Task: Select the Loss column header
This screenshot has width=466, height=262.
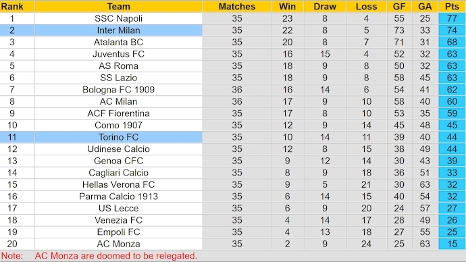Action: pyautogui.click(x=367, y=6)
